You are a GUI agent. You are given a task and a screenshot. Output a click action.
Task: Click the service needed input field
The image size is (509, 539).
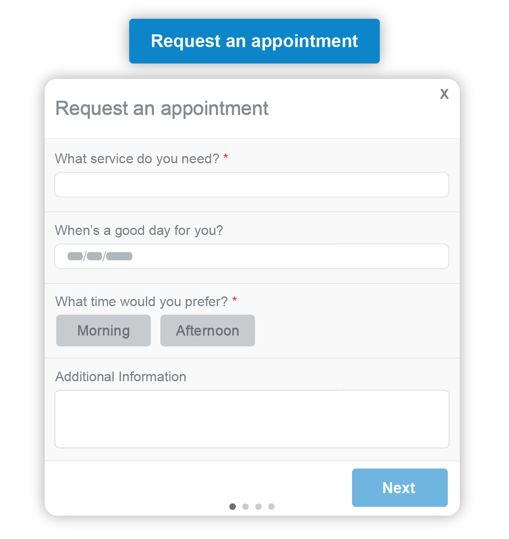point(252,185)
